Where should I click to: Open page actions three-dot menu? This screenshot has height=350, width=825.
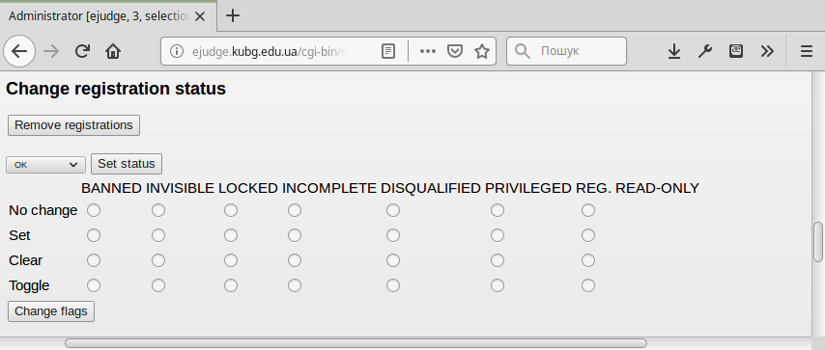click(x=427, y=51)
